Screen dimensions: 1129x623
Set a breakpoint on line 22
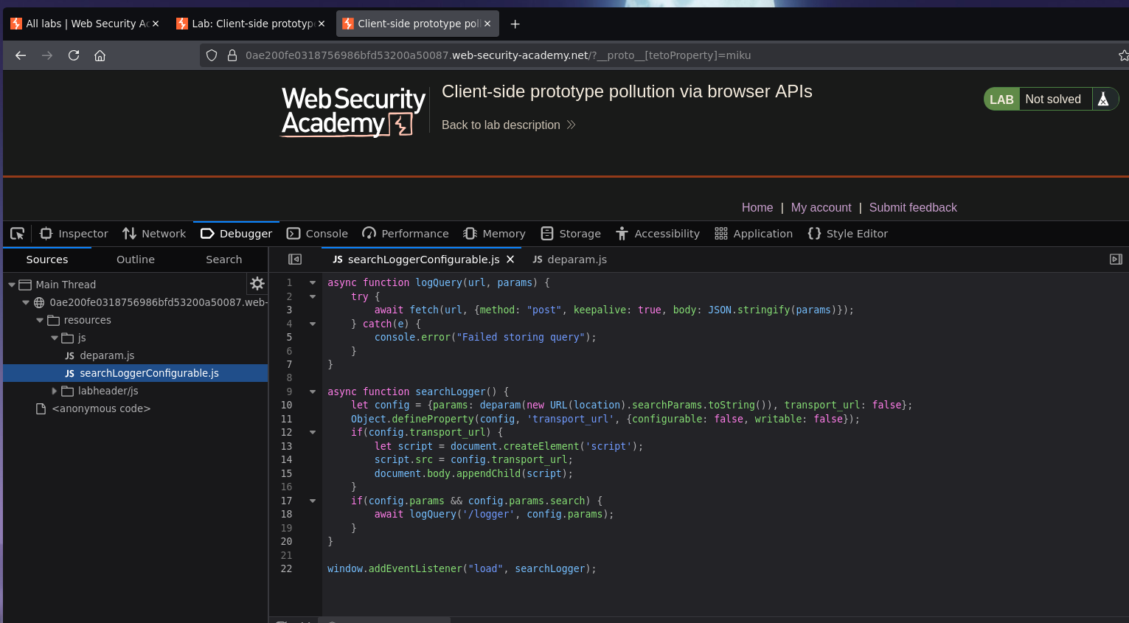tap(287, 568)
